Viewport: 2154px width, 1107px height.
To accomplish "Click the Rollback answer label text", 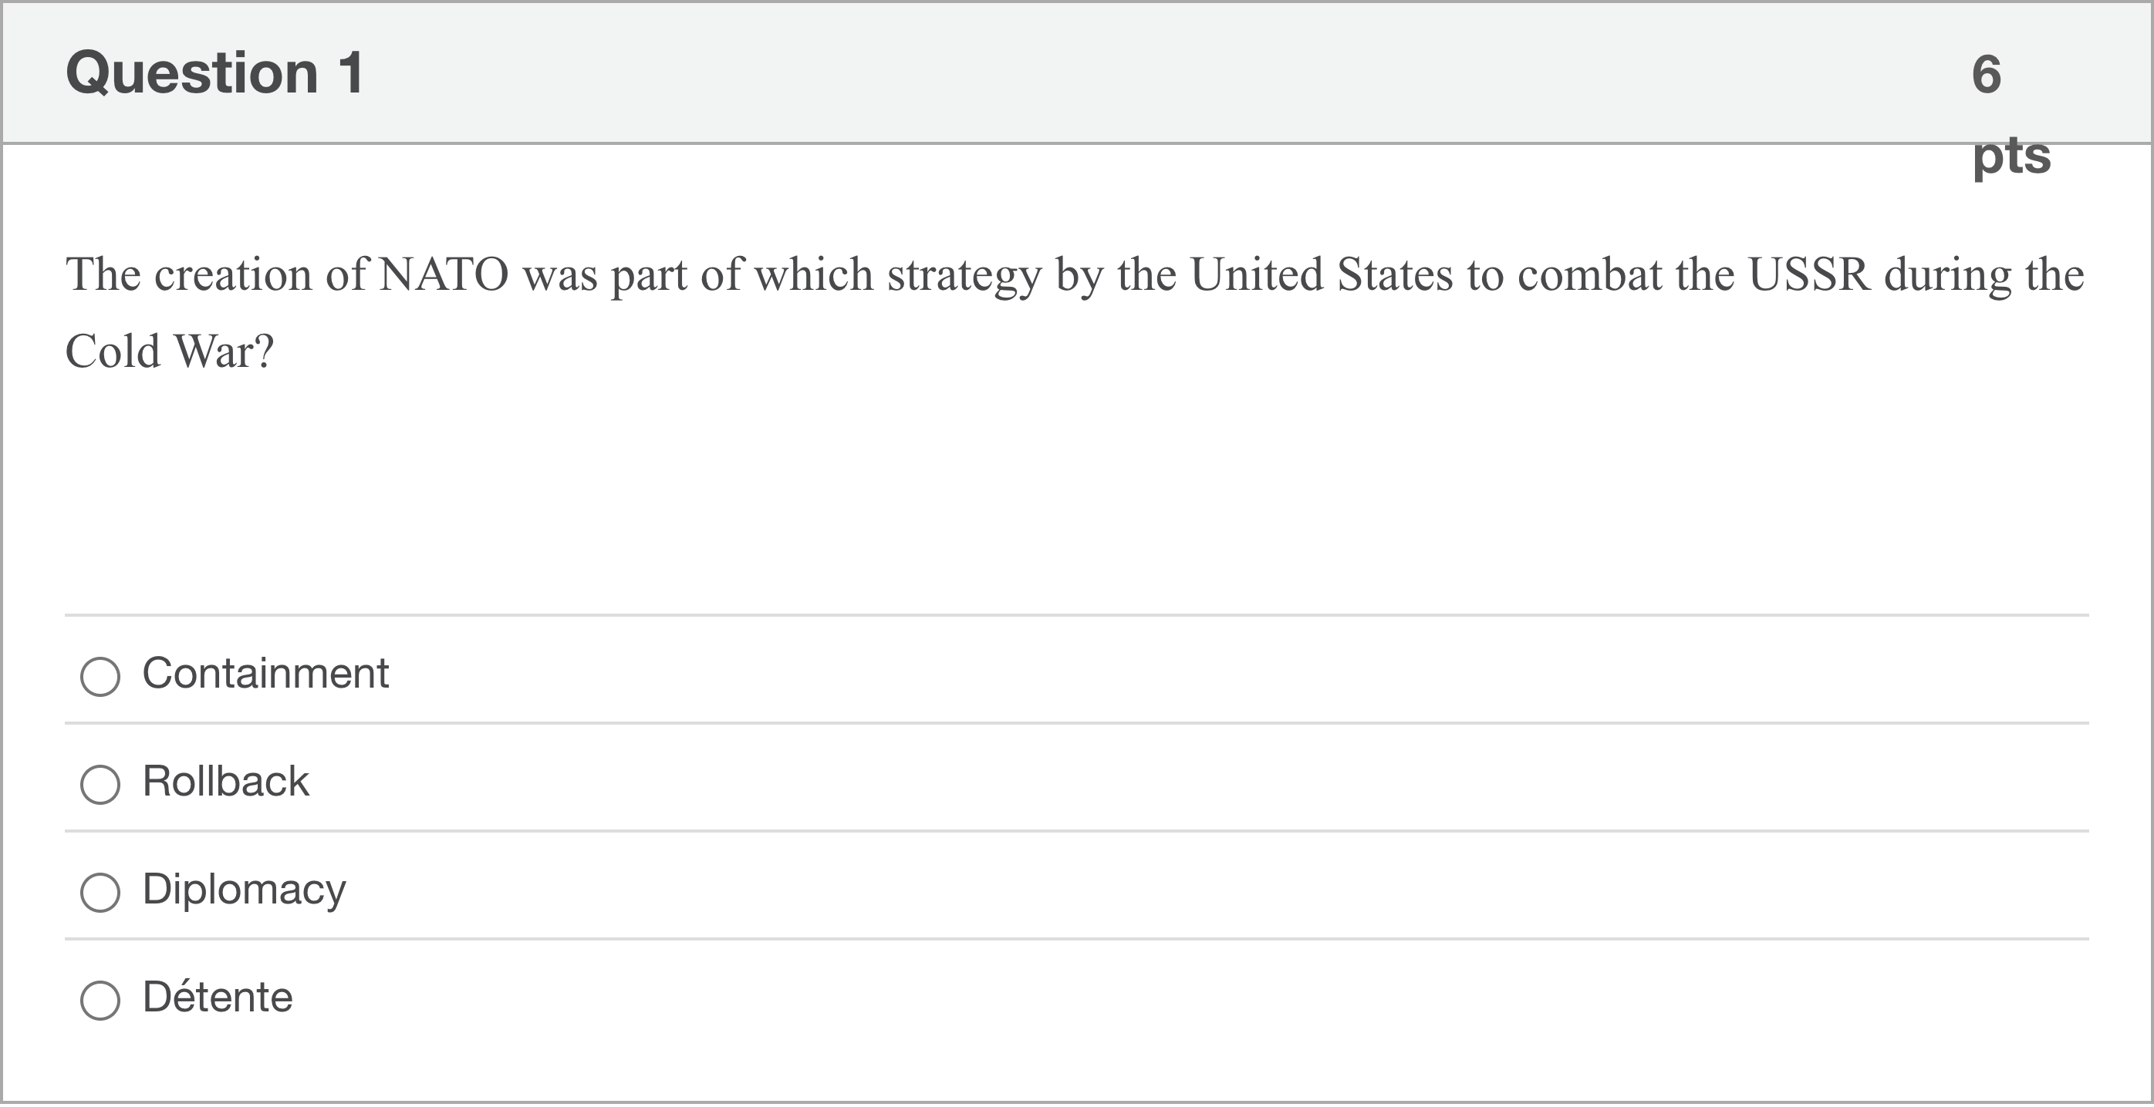I will coord(226,781).
